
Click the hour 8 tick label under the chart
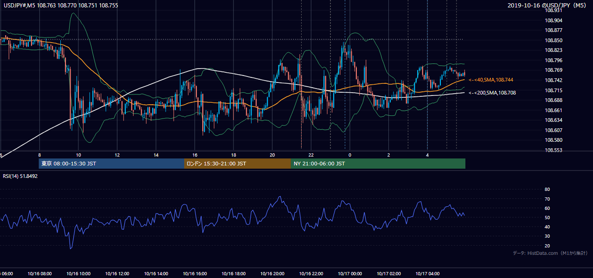click(x=39, y=155)
